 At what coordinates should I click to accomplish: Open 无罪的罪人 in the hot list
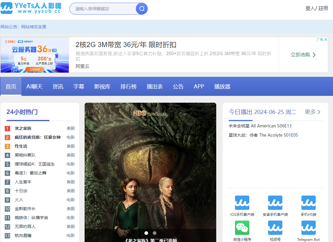tap(25, 227)
